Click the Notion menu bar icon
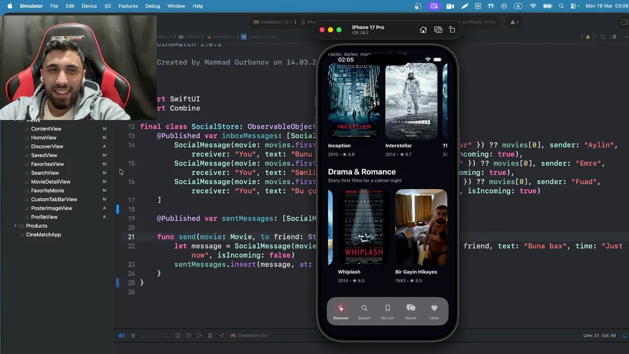Viewport: 629px width, 354px height. (x=478, y=6)
